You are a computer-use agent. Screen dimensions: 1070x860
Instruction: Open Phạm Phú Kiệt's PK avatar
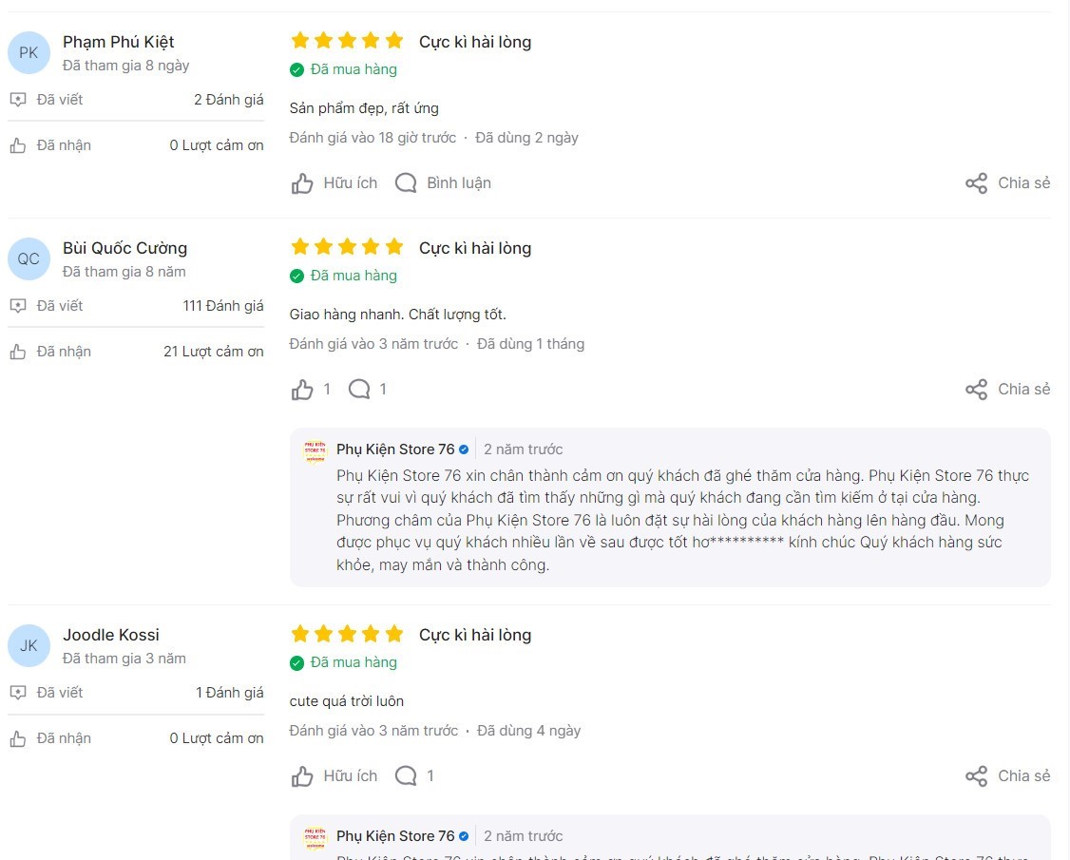pos(29,52)
